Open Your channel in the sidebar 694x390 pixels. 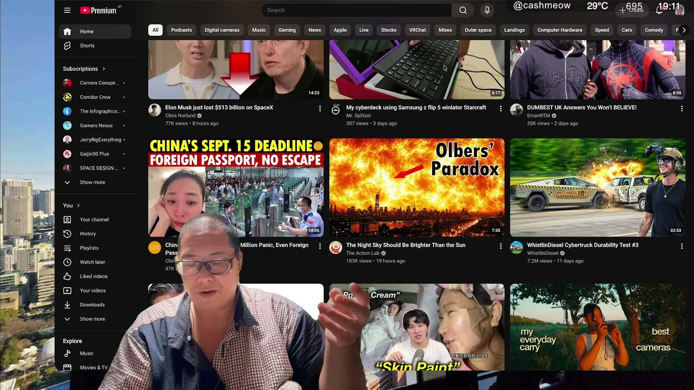(x=95, y=219)
